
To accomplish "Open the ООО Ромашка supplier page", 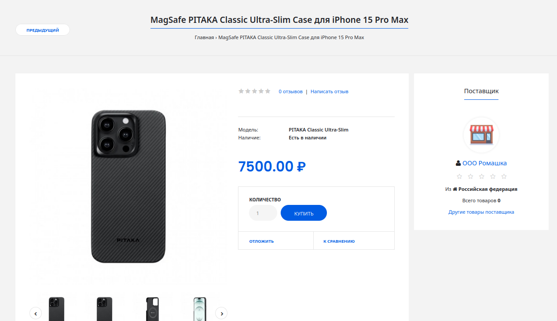I will tap(484, 163).
